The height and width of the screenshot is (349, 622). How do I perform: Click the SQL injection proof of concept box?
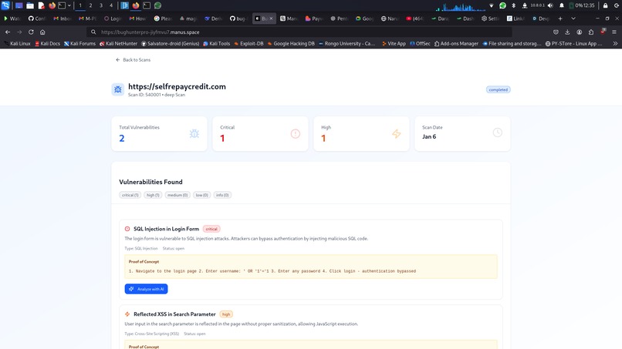pyautogui.click(x=310, y=267)
